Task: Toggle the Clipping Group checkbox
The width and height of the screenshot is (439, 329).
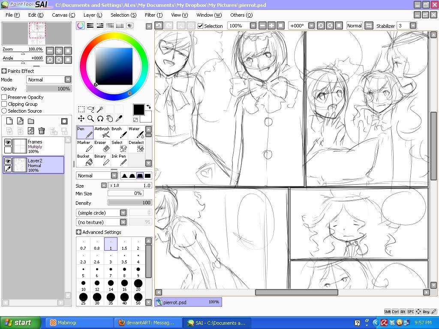Action: pyautogui.click(x=4, y=104)
